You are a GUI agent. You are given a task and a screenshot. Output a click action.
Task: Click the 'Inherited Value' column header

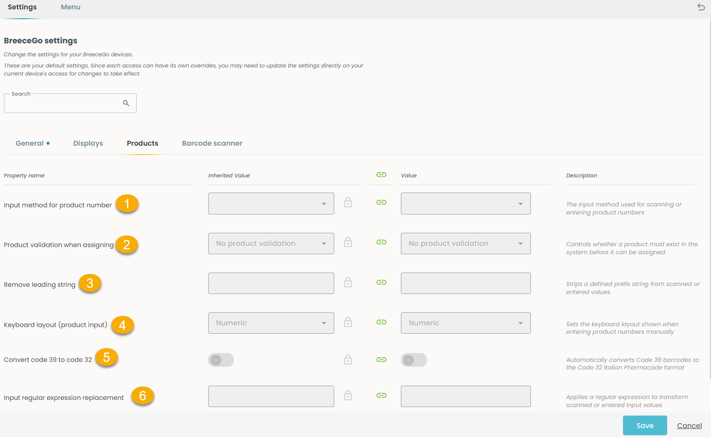(x=229, y=176)
